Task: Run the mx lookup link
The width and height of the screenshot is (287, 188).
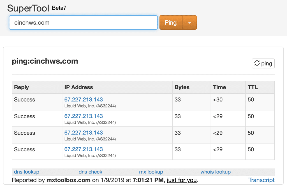Action: click(151, 172)
